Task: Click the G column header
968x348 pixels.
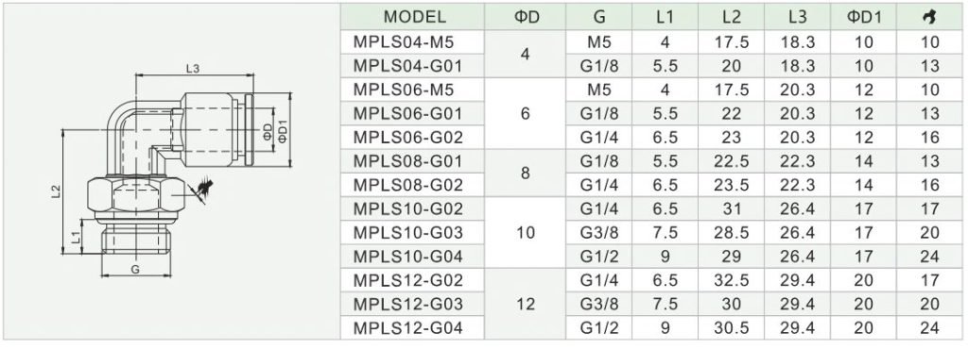Action: point(598,17)
